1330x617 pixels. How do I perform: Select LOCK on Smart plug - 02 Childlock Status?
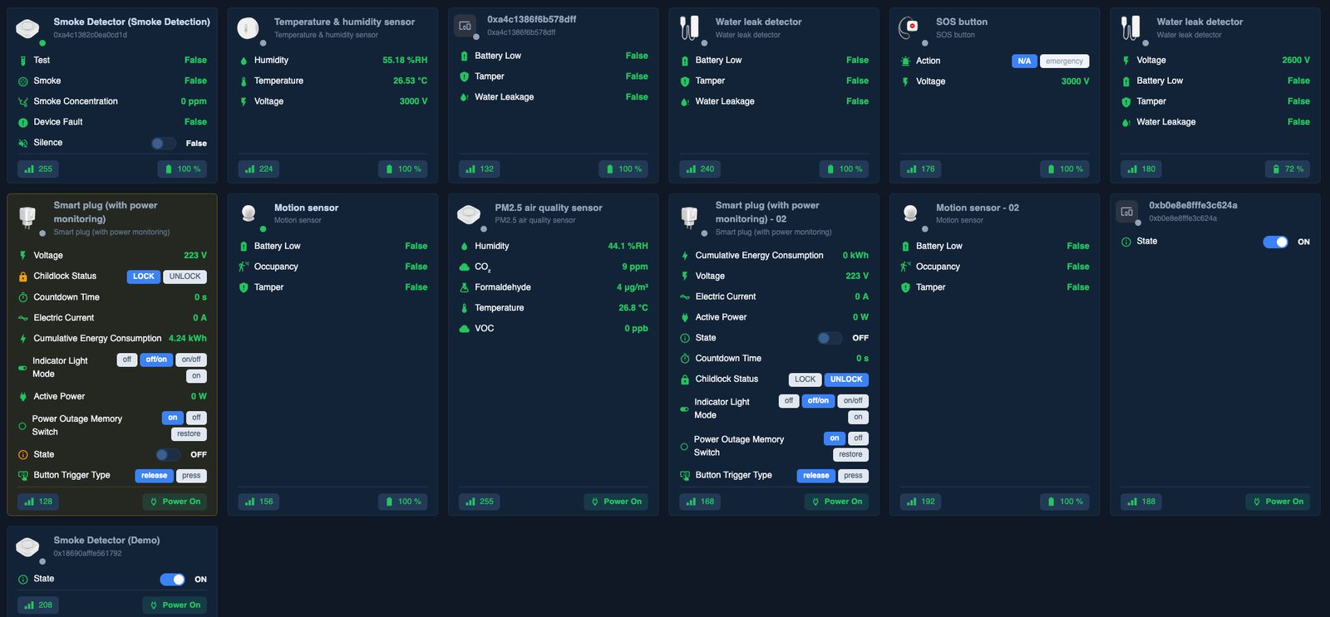[x=805, y=380]
